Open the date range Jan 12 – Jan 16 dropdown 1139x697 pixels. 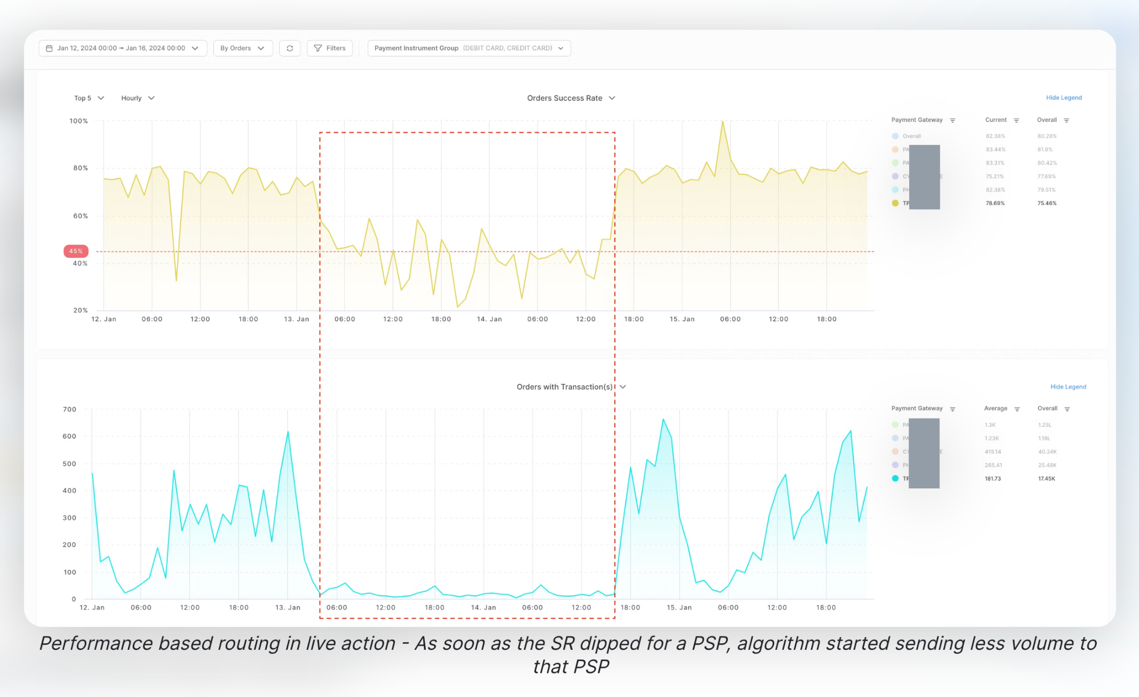[x=123, y=48]
